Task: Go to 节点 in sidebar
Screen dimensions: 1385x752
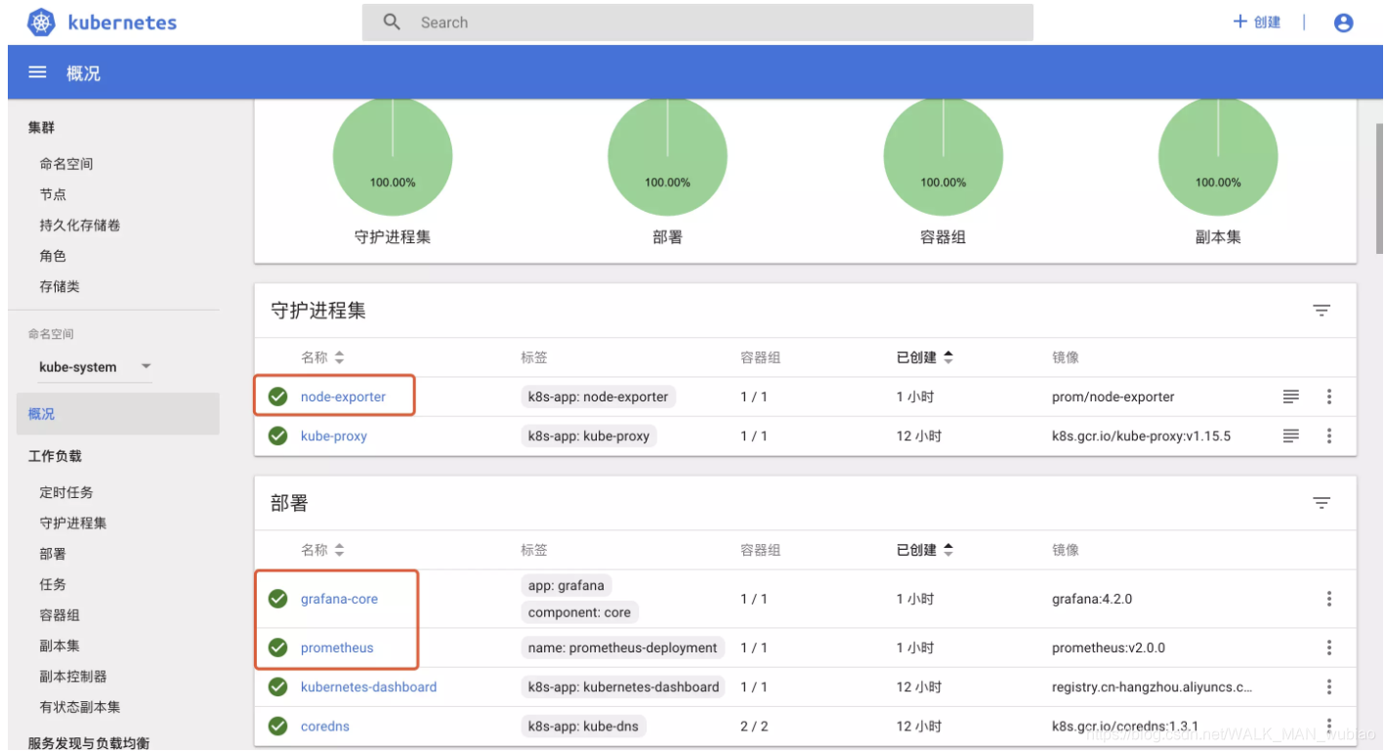Action: (x=53, y=194)
